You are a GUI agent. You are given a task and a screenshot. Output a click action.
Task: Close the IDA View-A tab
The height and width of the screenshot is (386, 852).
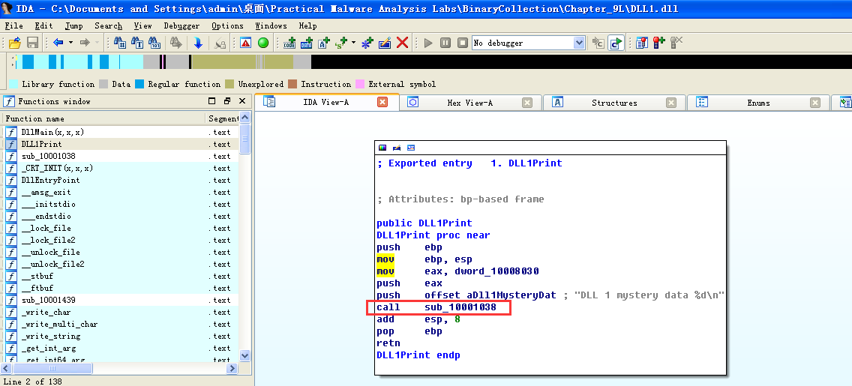tap(382, 102)
